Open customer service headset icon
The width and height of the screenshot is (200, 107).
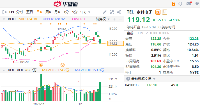click(180, 4)
